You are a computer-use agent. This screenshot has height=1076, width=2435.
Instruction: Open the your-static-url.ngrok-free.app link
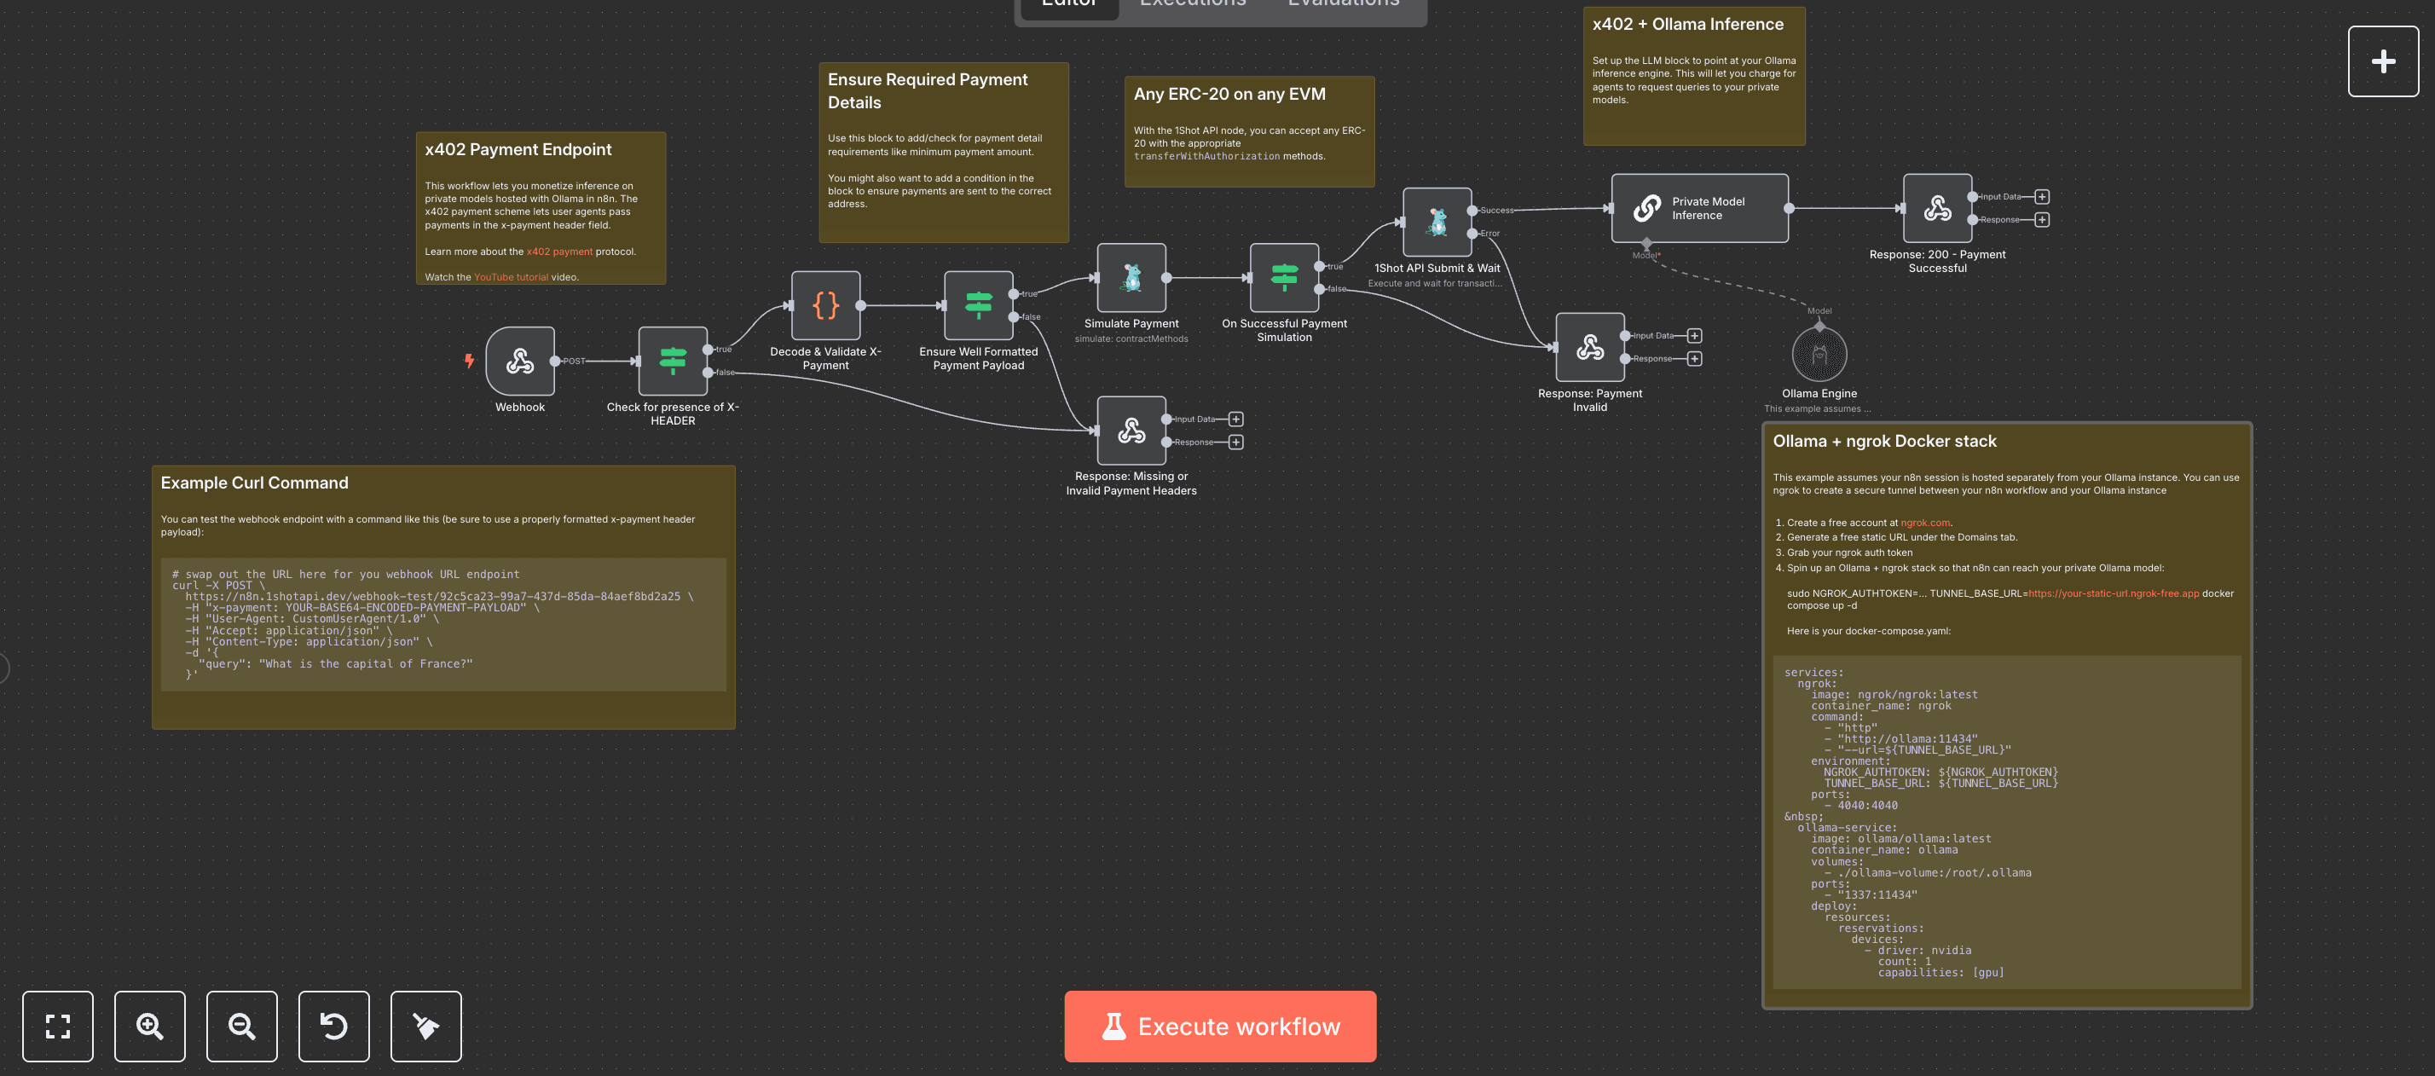tap(2114, 593)
